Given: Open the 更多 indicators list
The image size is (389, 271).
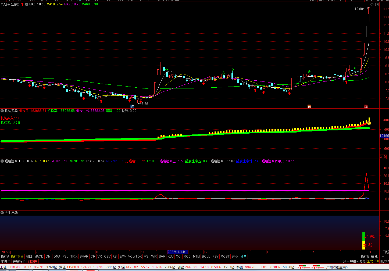Looking at the screenshot, I should (x=235, y=256).
